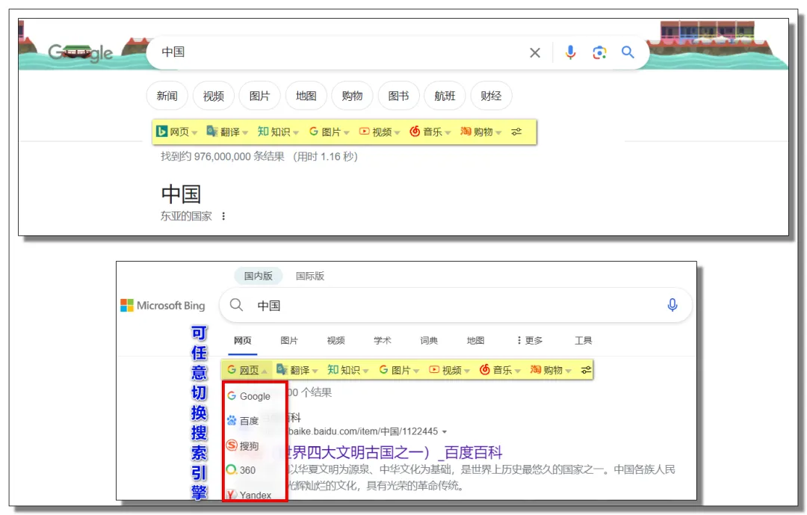Viewport: 807px width, 515px height.
Task: Filter Google results by 地图 chip
Action: coord(306,96)
